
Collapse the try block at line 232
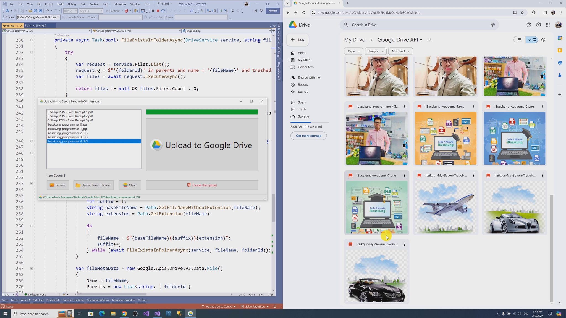click(x=32, y=52)
